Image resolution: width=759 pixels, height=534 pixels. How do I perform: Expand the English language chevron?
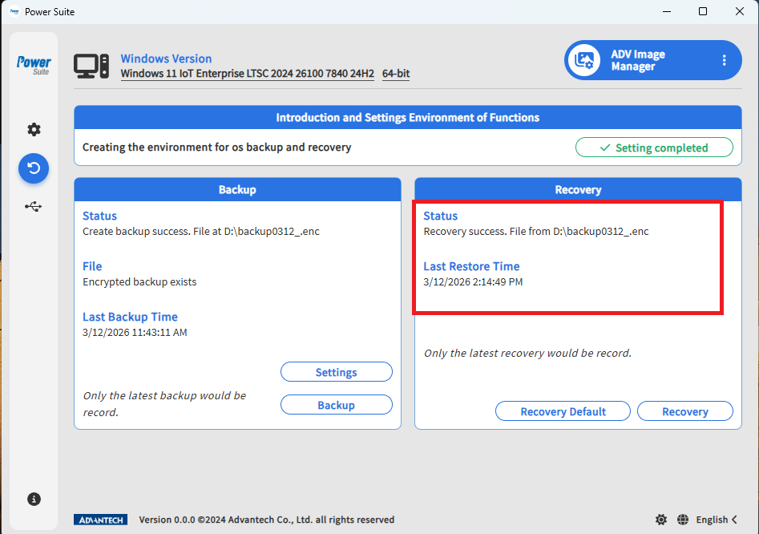735,520
